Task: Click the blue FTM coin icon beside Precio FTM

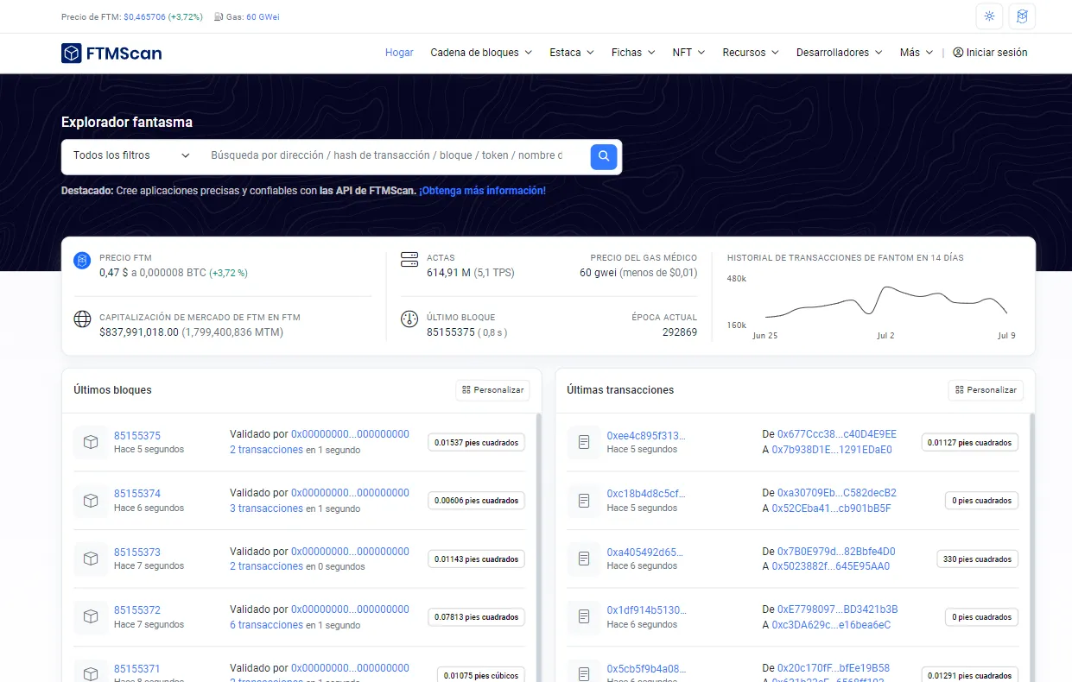Action: point(82,260)
